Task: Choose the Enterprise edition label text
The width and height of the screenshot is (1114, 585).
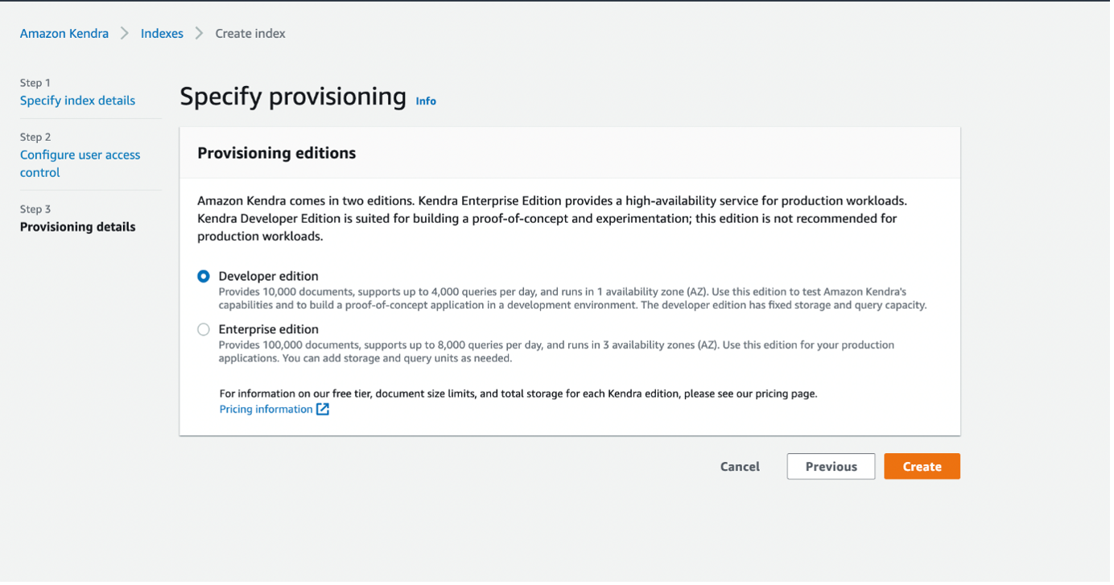Action: coord(268,330)
